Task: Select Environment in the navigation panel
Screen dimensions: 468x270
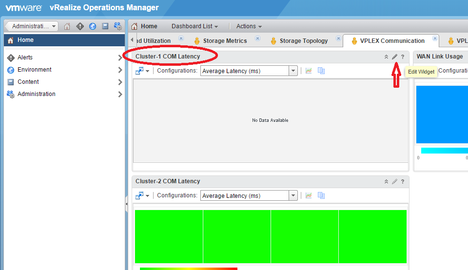Action: tap(64, 70)
